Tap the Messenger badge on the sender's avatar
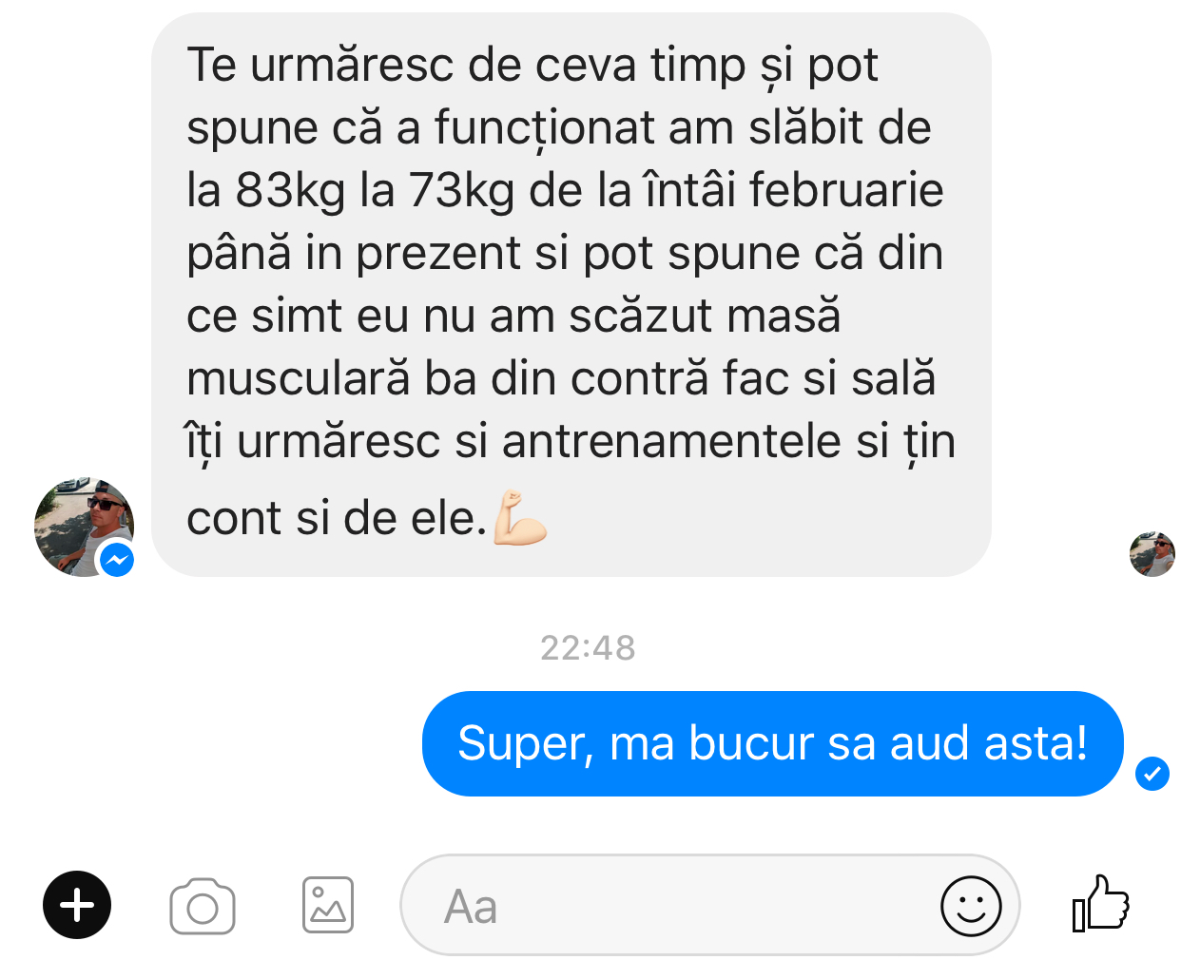The image size is (1181, 979). (x=116, y=560)
